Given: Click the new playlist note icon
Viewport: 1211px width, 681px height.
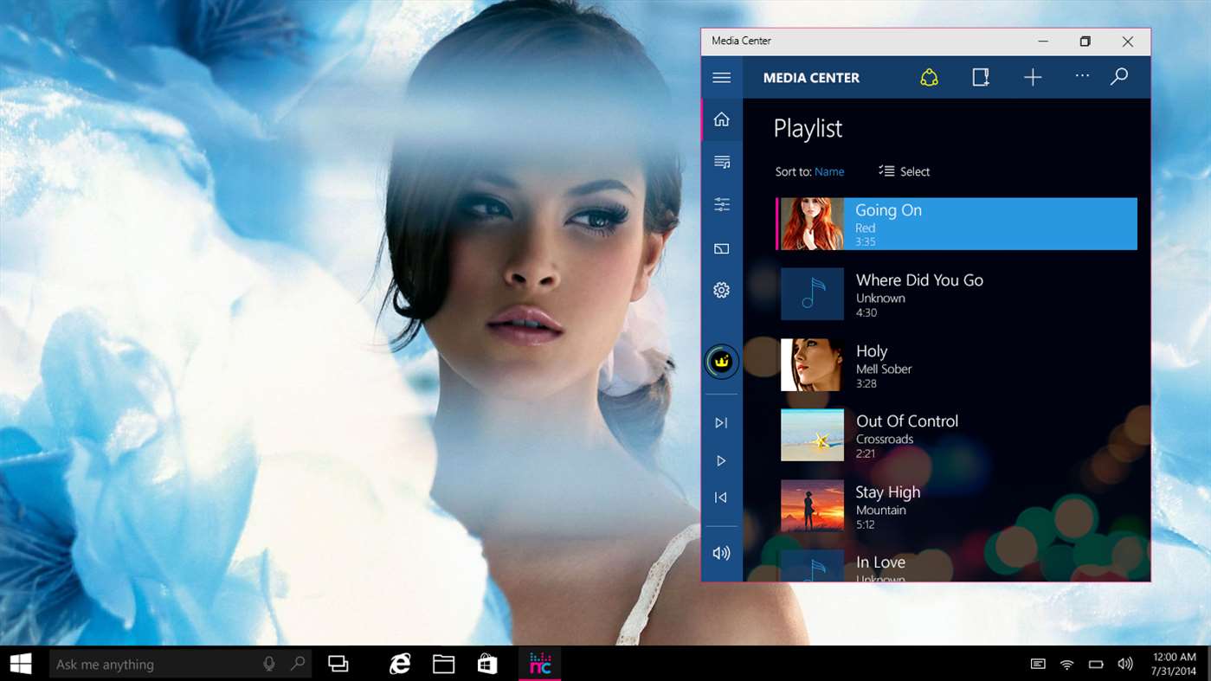Looking at the screenshot, I should point(980,78).
